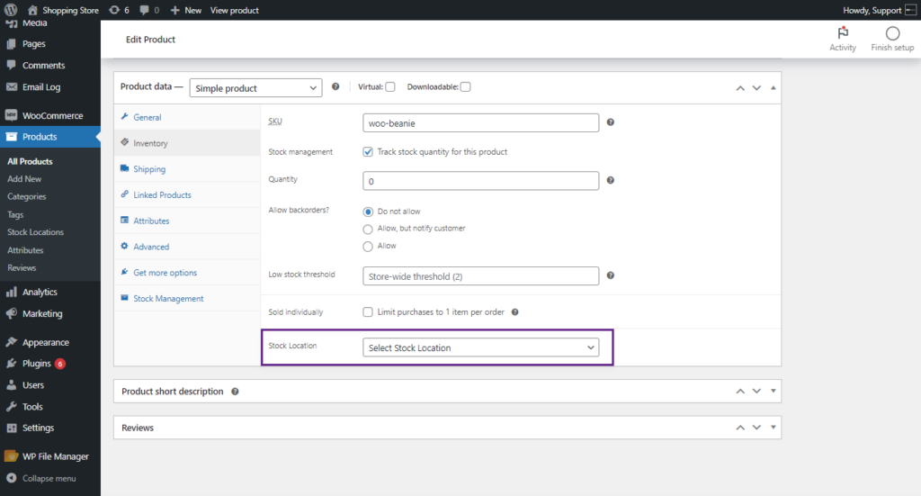Move Product data panel down
The height and width of the screenshot is (496, 921).
coord(756,87)
